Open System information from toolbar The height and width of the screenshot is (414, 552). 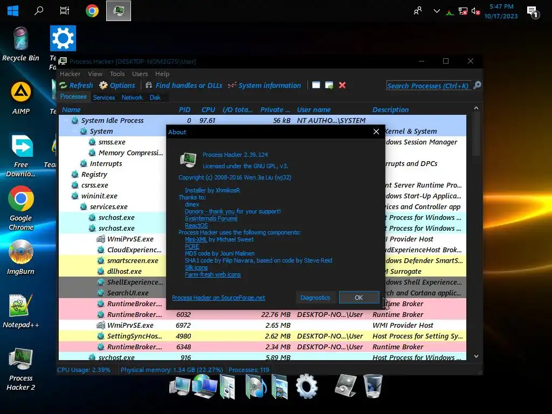264,85
